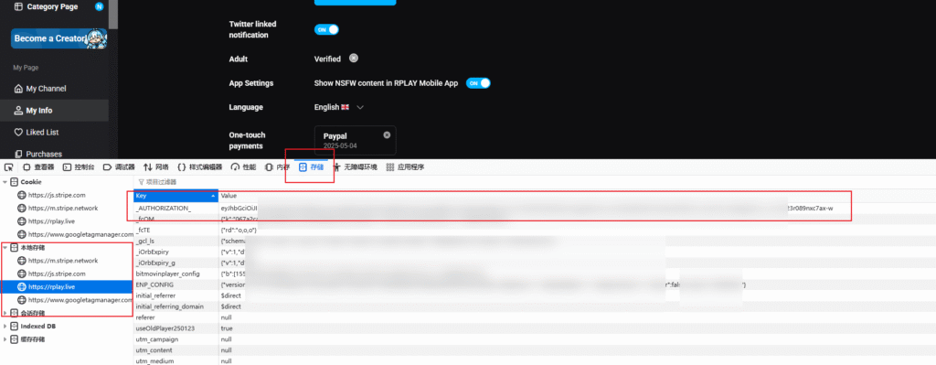Toggle the Twitter linked notification switch
Viewport: 936px width, 365px height.
click(326, 29)
